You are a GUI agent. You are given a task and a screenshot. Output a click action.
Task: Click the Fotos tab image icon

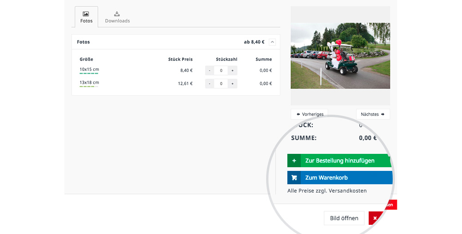click(86, 14)
